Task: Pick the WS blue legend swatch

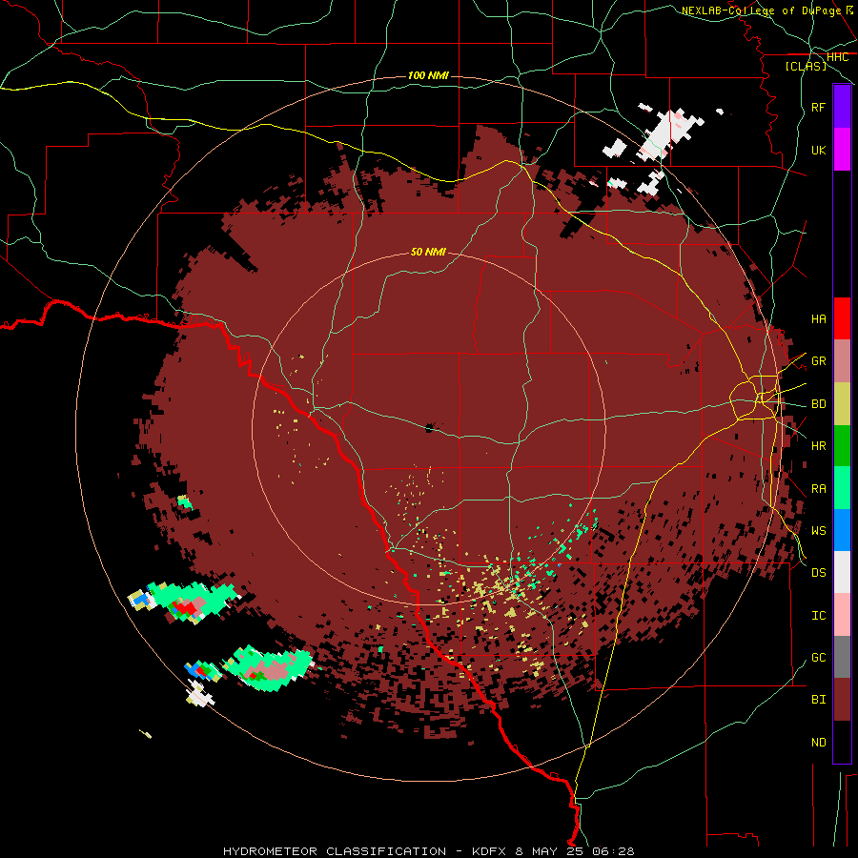Action: click(842, 530)
